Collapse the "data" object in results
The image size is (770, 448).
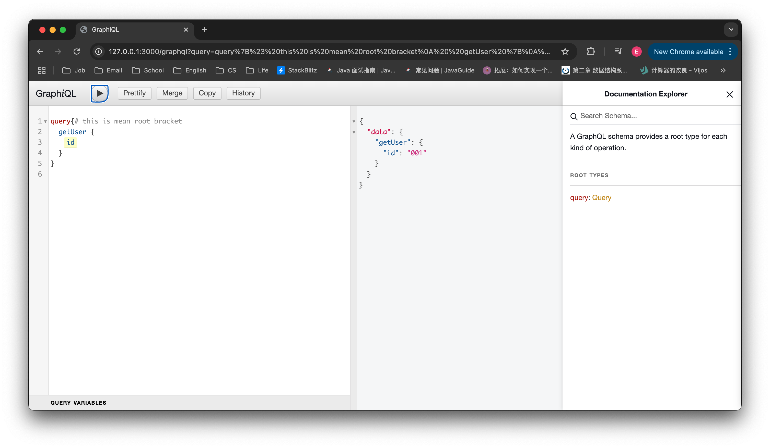pos(354,132)
